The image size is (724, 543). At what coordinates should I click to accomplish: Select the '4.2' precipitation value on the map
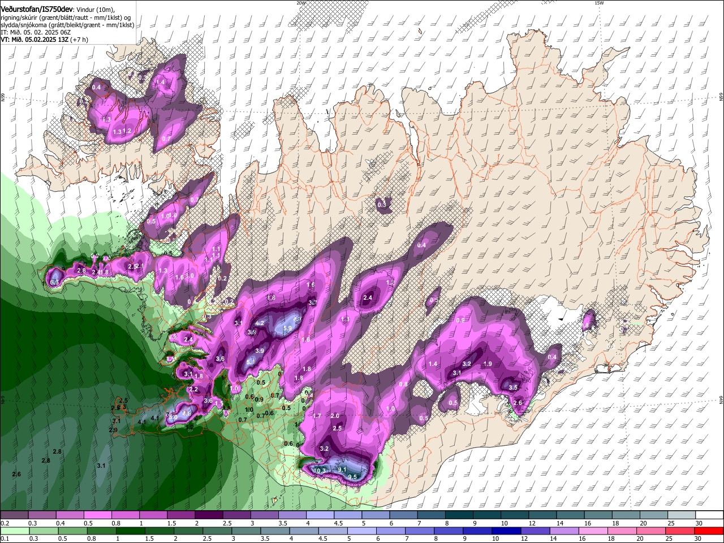pos(260,323)
